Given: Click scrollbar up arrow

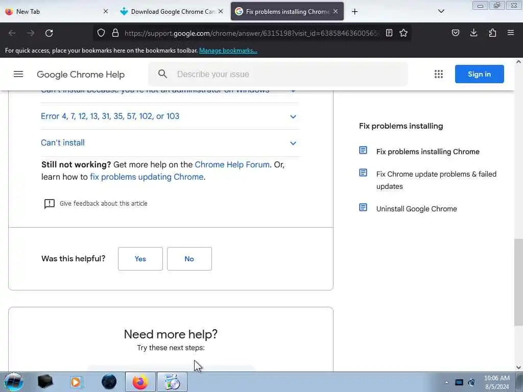Looking at the screenshot, I should [518, 62].
